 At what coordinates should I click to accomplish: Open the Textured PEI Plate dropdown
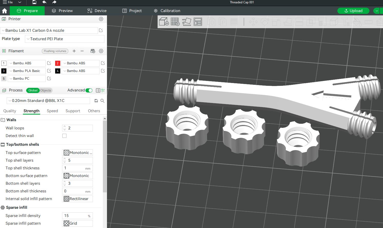64,39
